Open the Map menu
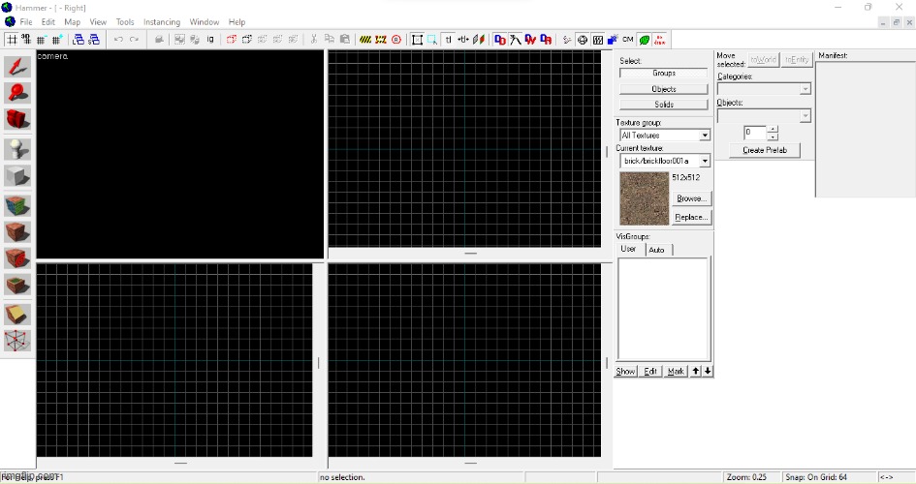The height and width of the screenshot is (484, 916). 72,22
